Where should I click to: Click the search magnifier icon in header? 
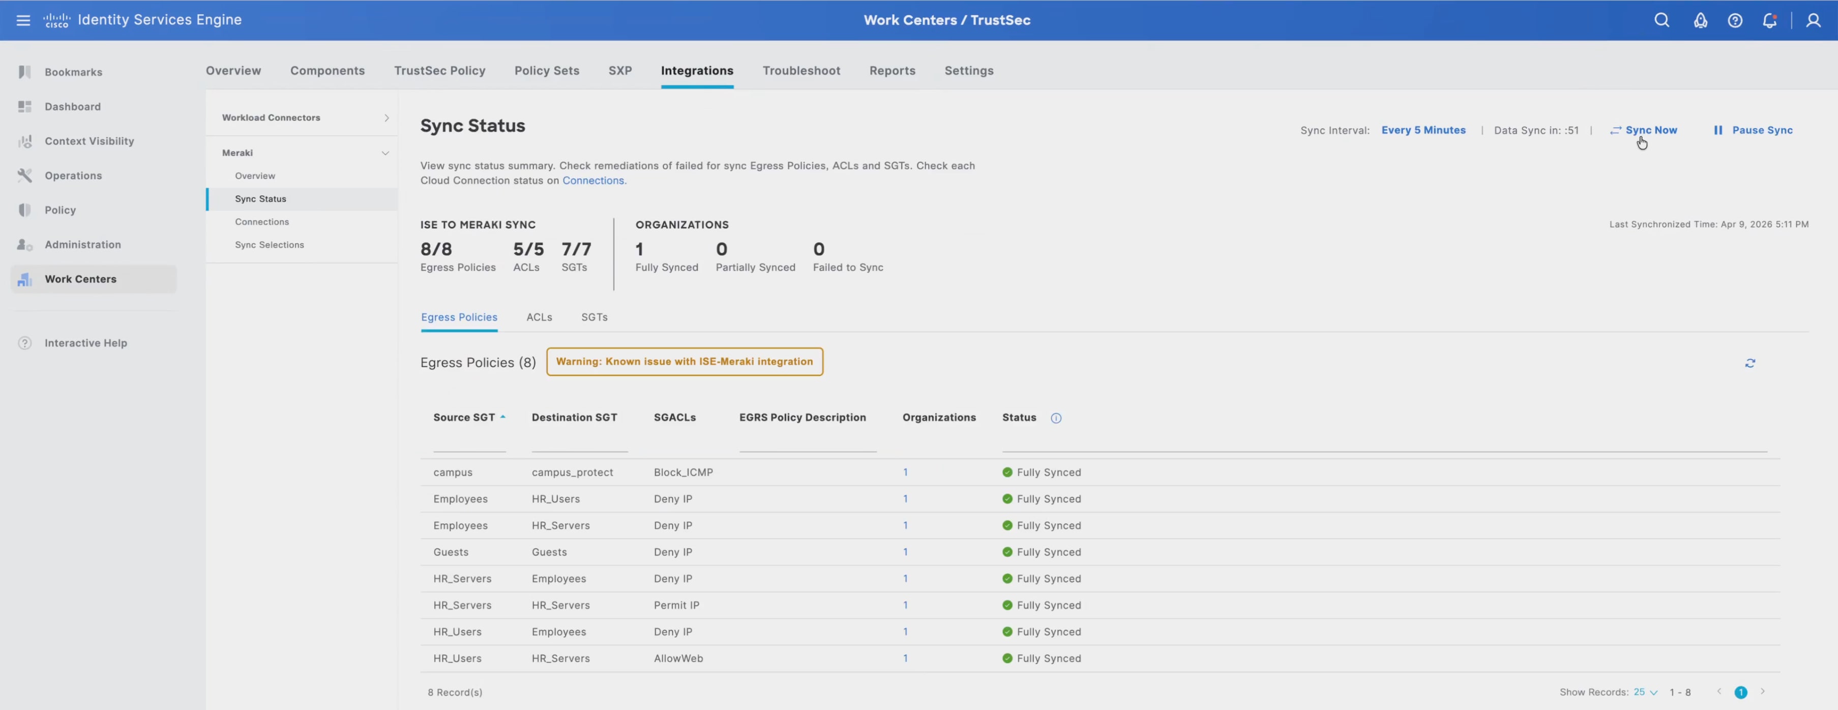click(x=1662, y=20)
